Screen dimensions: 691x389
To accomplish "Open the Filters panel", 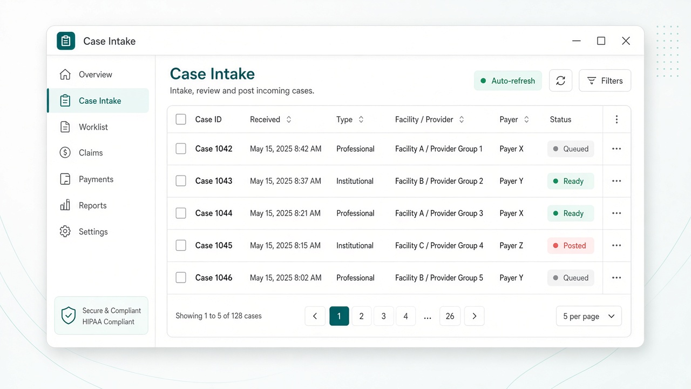I will pyautogui.click(x=605, y=81).
